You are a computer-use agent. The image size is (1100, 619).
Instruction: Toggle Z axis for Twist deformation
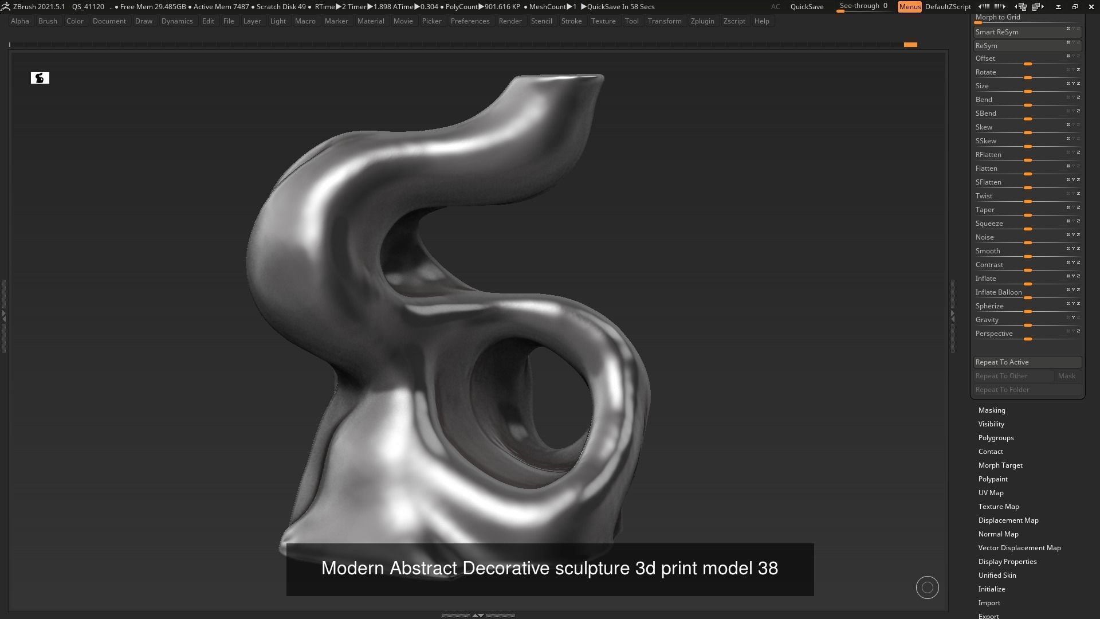(x=1078, y=193)
